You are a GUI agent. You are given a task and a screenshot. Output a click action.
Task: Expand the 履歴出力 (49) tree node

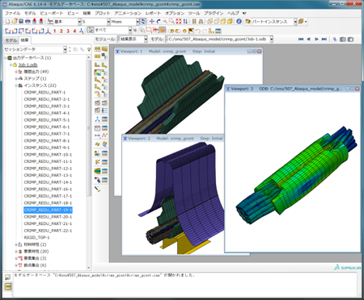(x=16, y=72)
